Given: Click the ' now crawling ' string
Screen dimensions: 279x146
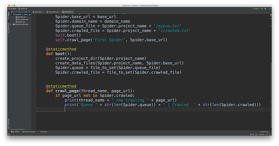Looking at the screenshot, I should 130,100.
